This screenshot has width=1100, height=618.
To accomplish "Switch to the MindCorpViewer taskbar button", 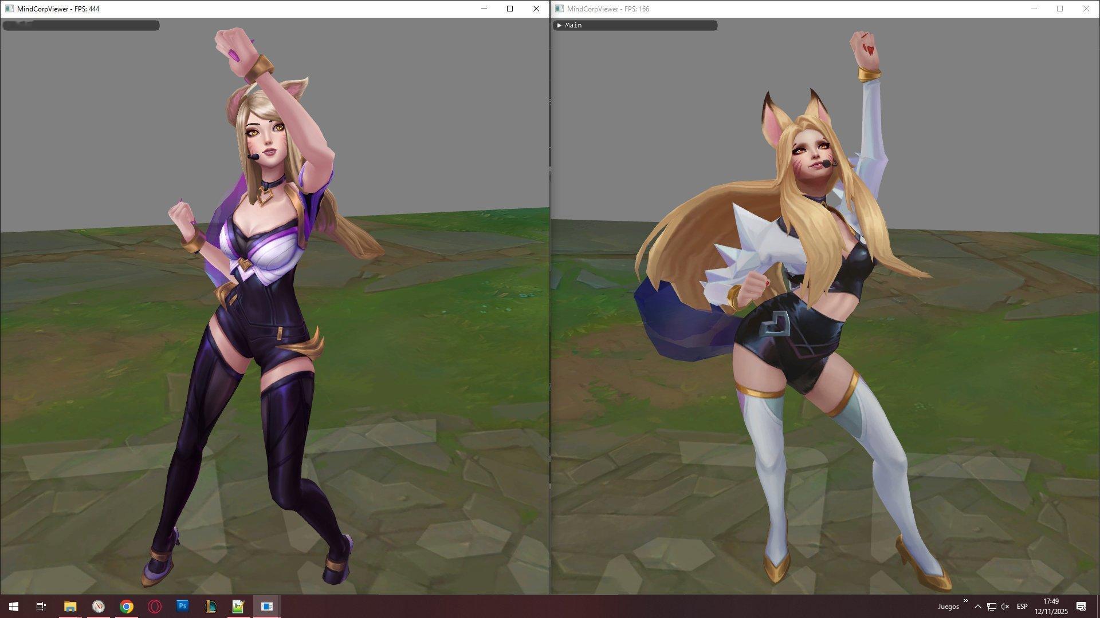I will [x=266, y=606].
